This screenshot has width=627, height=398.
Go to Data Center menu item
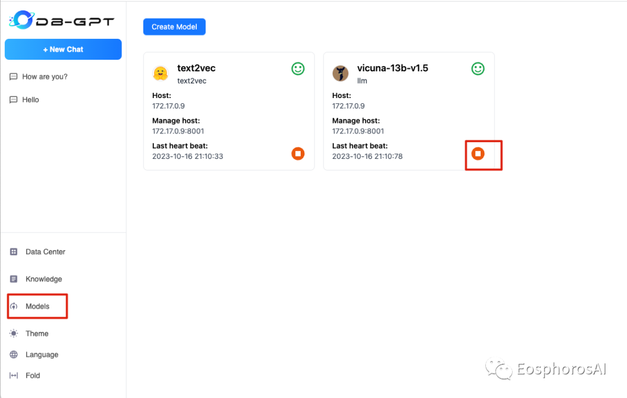pos(45,252)
